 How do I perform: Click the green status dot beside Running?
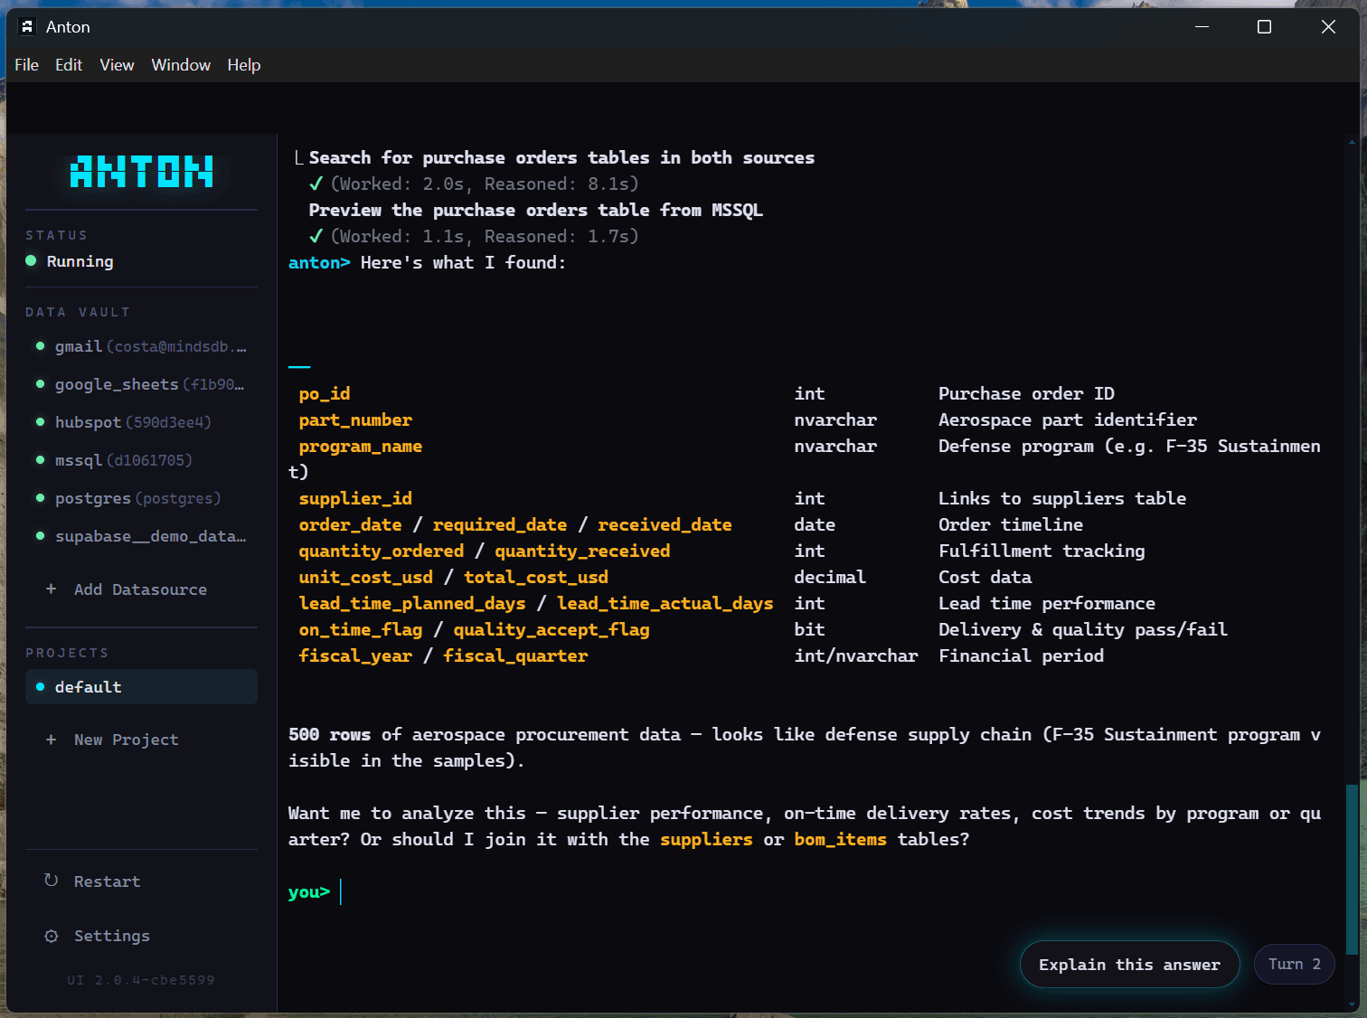(x=33, y=260)
